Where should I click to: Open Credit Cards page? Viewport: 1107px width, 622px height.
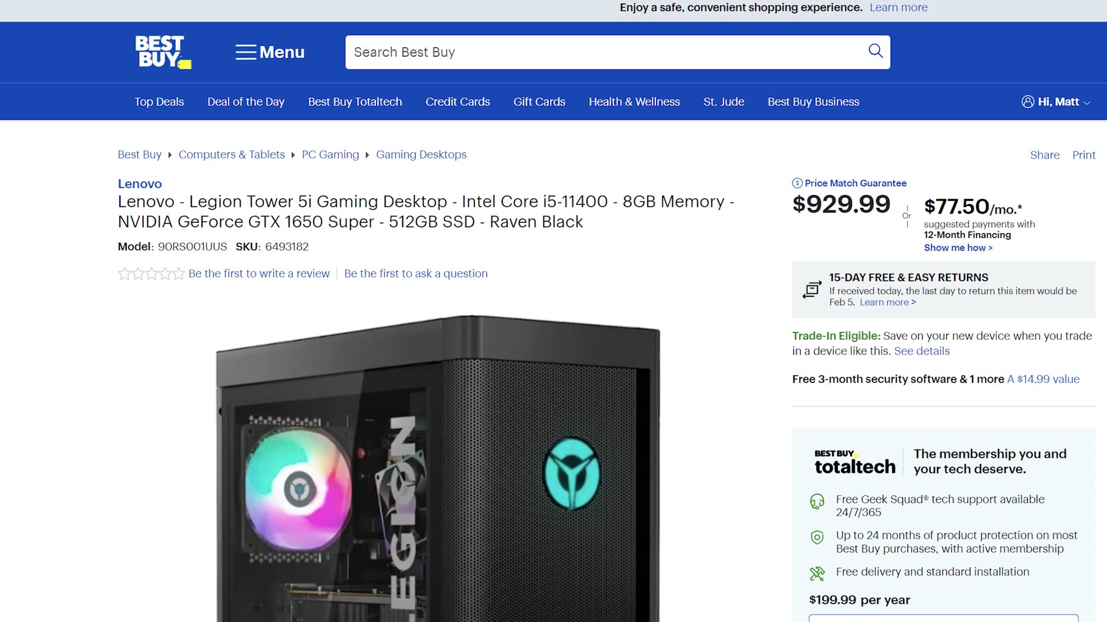click(458, 101)
